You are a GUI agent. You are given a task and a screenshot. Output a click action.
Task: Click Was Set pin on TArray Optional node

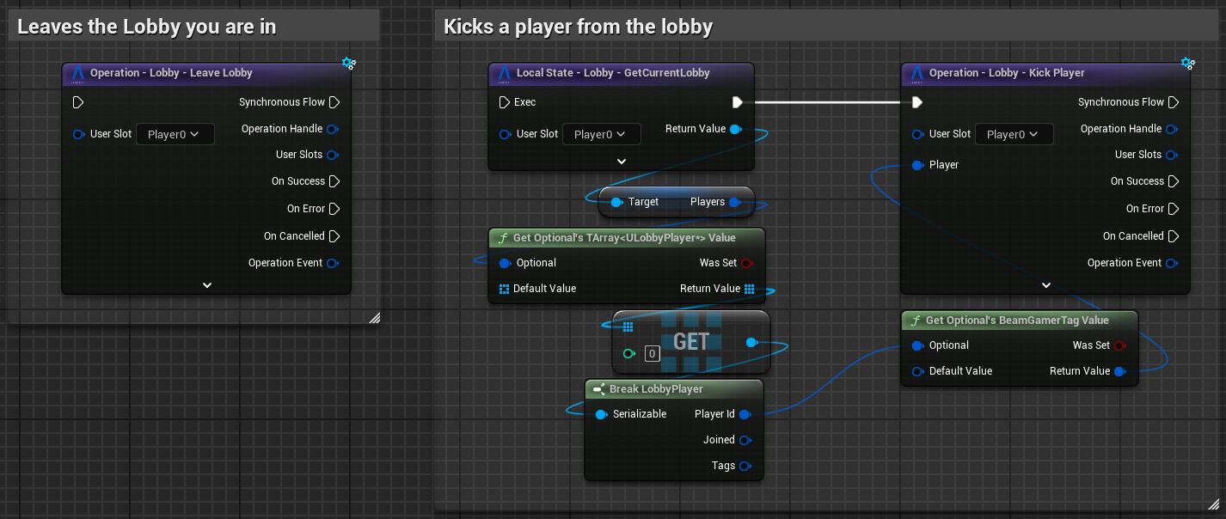click(x=747, y=263)
